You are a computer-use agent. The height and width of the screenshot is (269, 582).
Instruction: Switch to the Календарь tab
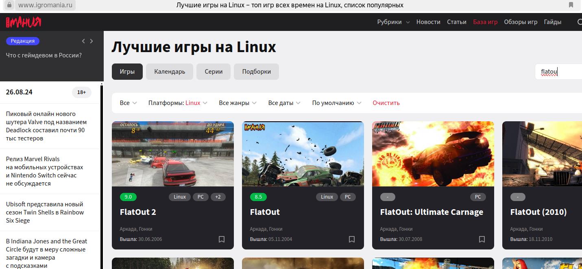[x=170, y=72]
